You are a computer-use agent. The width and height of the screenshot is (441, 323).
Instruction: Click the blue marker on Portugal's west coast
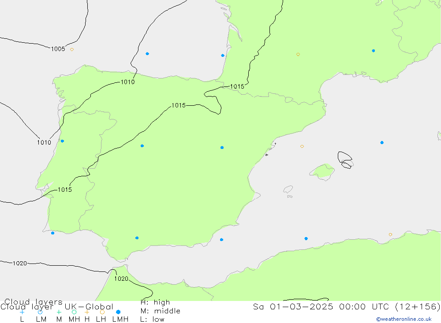coord(63,141)
